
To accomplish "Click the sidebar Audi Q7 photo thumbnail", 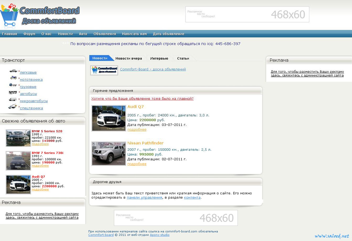I will coord(18,184).
